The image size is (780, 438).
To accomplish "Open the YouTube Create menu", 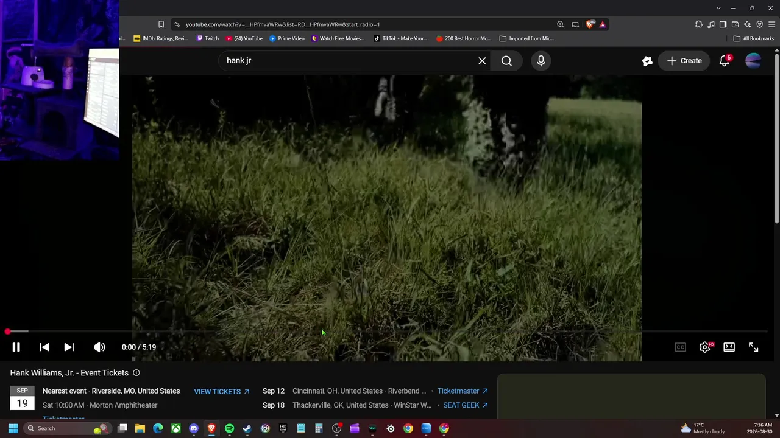I will click(x=684, y=61).
